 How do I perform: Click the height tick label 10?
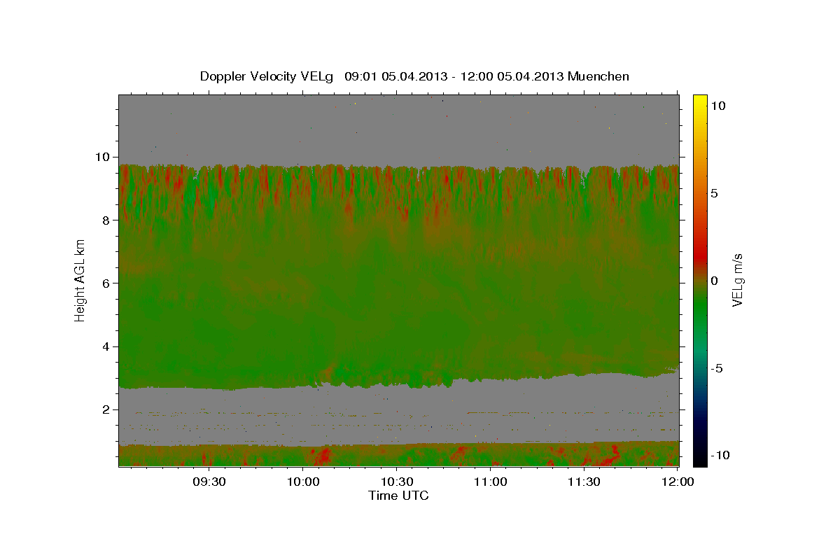[x=104, y=157]
